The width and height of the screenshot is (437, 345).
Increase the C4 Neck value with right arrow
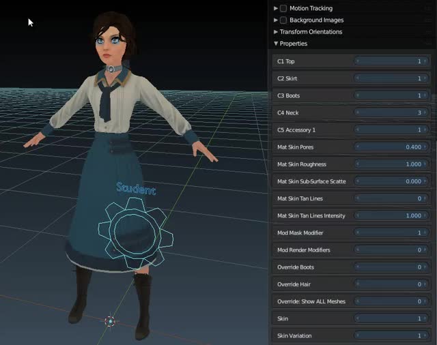tap(425, 112)
